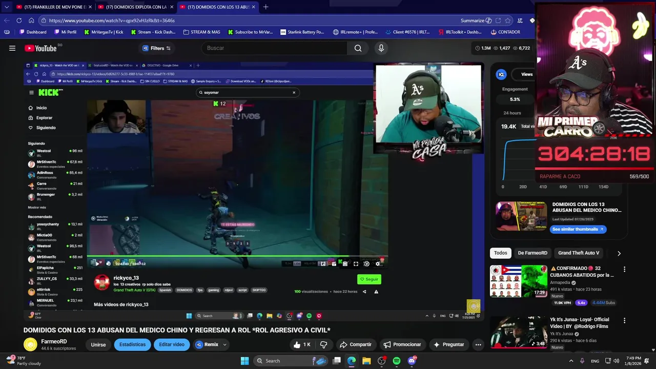
Task: Open more actions ellipsis below the video
Action: click(478, 345)
